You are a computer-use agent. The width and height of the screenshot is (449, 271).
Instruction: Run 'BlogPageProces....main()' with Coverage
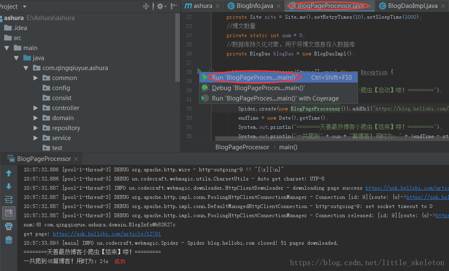pos(278,98)
